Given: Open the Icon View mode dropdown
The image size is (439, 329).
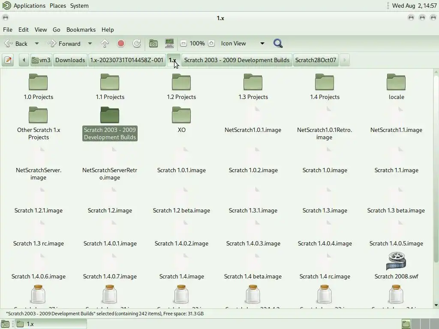Looking at the screenshot, I should (x=243, y=43).
